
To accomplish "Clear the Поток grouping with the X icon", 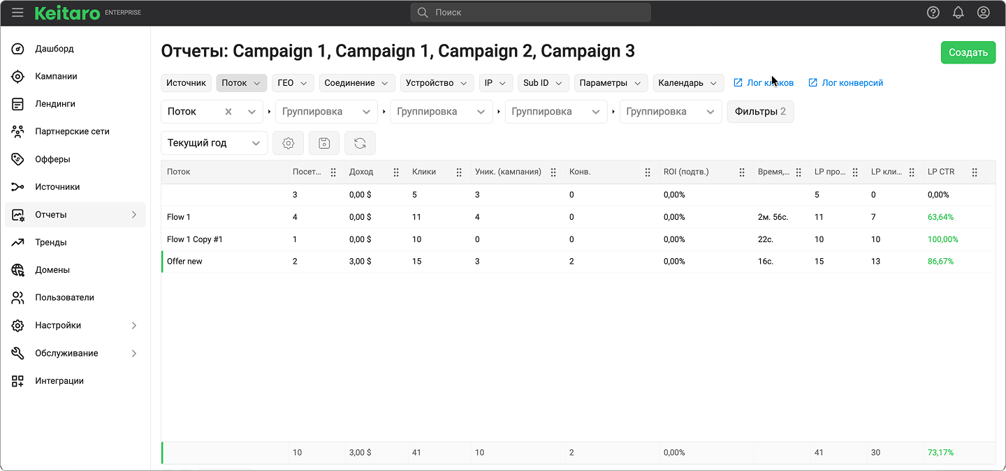I will [x=228, y=112].
